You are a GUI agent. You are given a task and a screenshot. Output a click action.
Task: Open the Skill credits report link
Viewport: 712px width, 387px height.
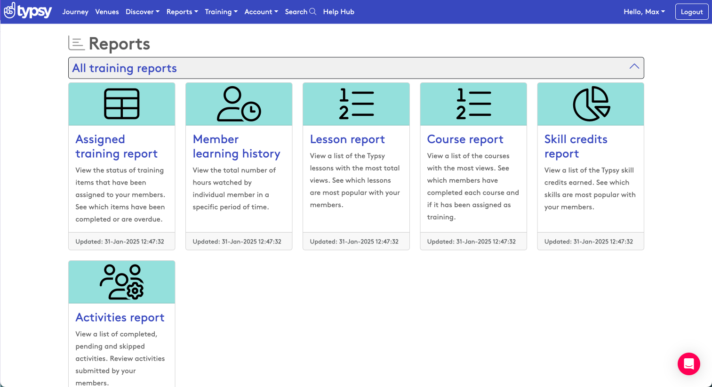tap(576, 146)
